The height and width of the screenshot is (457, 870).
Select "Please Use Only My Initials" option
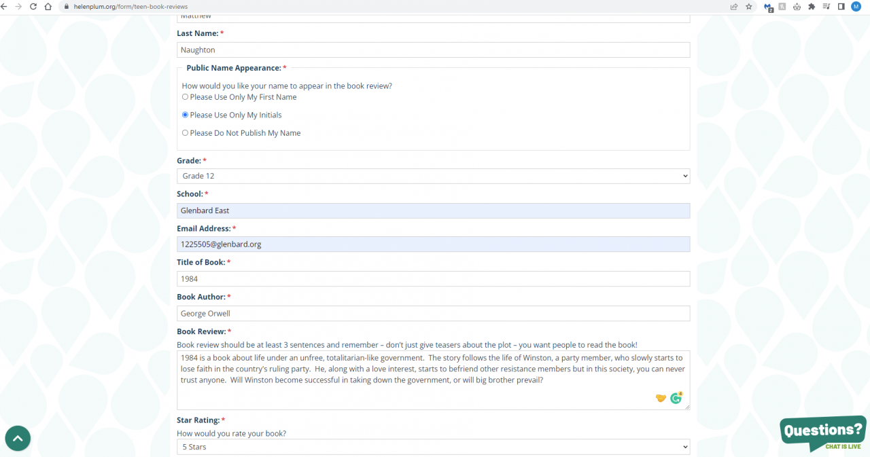[x=186, y=115]
